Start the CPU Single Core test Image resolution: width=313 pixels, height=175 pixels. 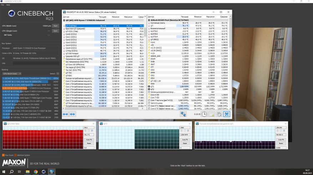tap(55, 31)
